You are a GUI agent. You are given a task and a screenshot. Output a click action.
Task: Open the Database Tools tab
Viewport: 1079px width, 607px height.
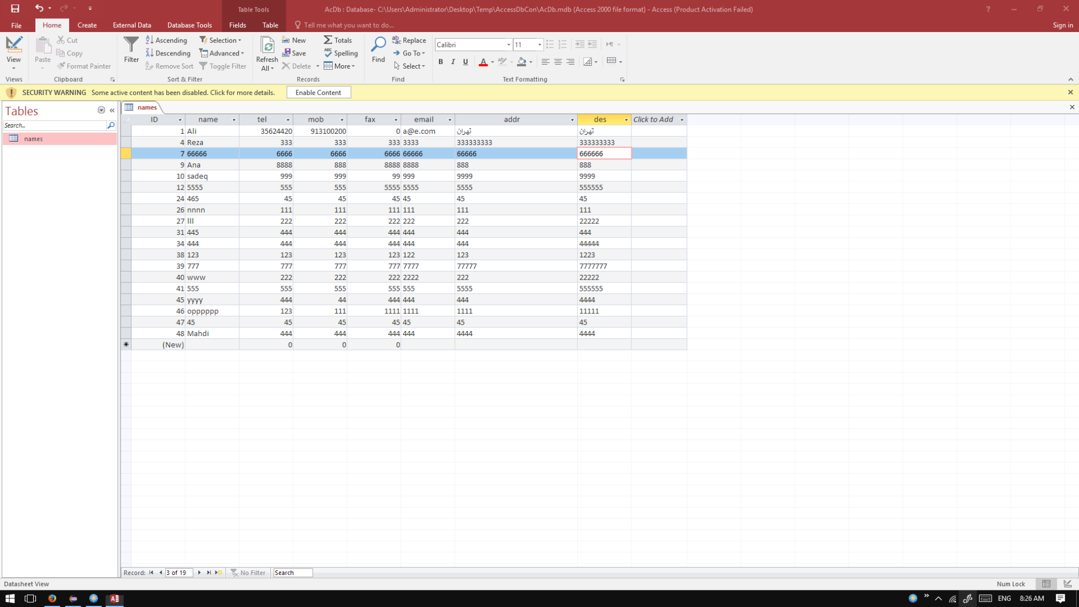tap(189, 25)
